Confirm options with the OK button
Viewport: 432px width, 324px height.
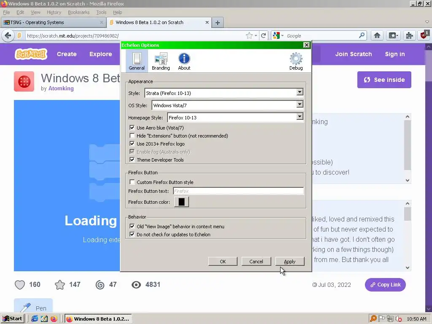pyautogui.click(x=223, y=262)
